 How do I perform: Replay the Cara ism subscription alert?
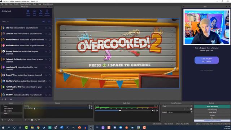pyautogui.click(x=50, y=34)
